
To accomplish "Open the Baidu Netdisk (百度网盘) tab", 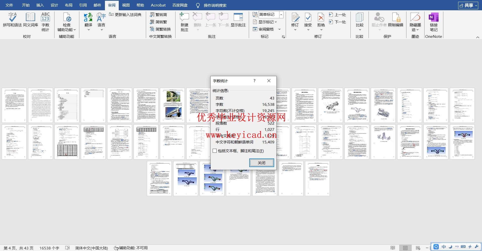I will (180, 5).
